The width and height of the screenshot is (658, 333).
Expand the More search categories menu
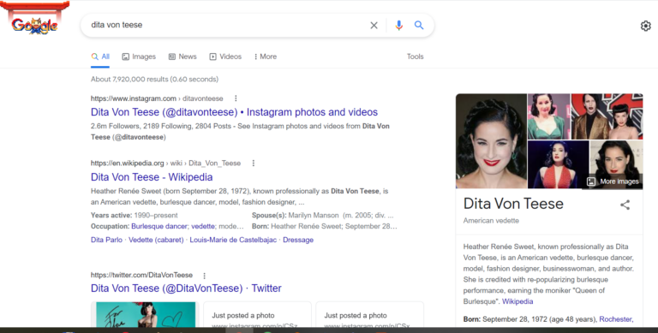[x=266, y=56]
